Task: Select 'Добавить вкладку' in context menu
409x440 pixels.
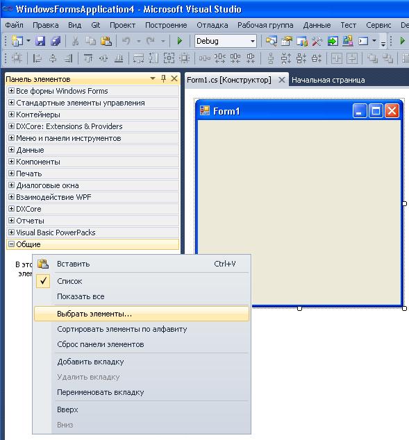Action: click(142, 362)
